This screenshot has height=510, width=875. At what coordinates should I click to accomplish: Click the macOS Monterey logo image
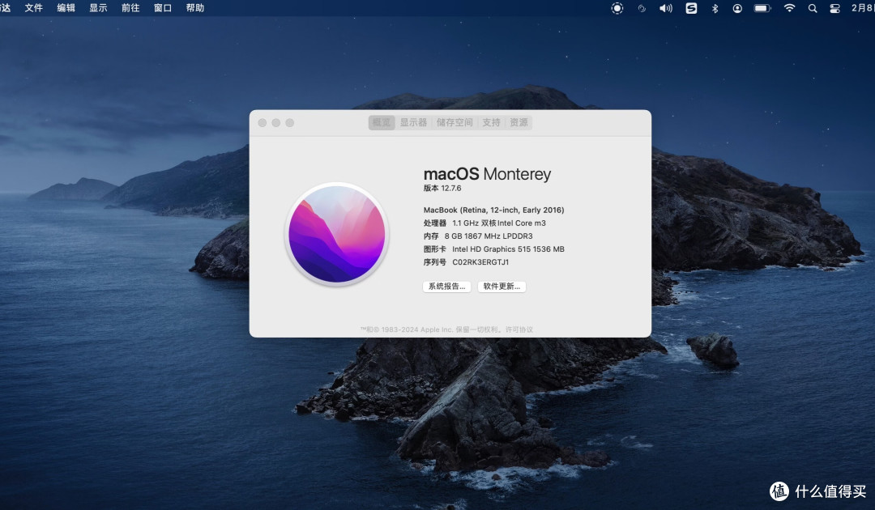(x=337, y=234)
